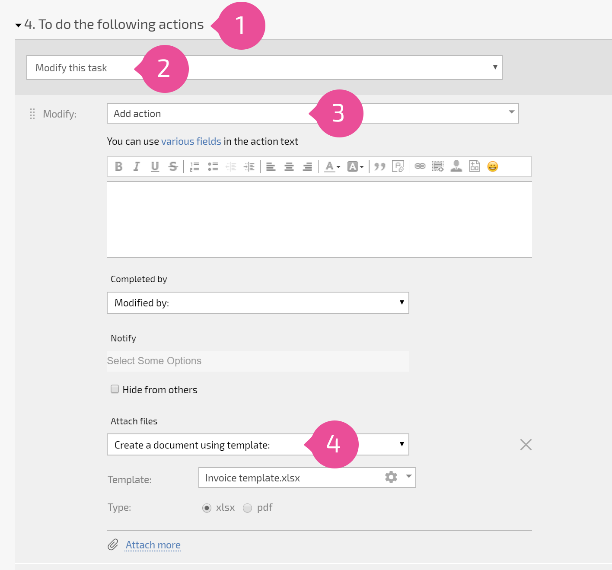Screen dimensions: 612x570
Task: Select the xlsx type radio button
Action: [207, 508]
